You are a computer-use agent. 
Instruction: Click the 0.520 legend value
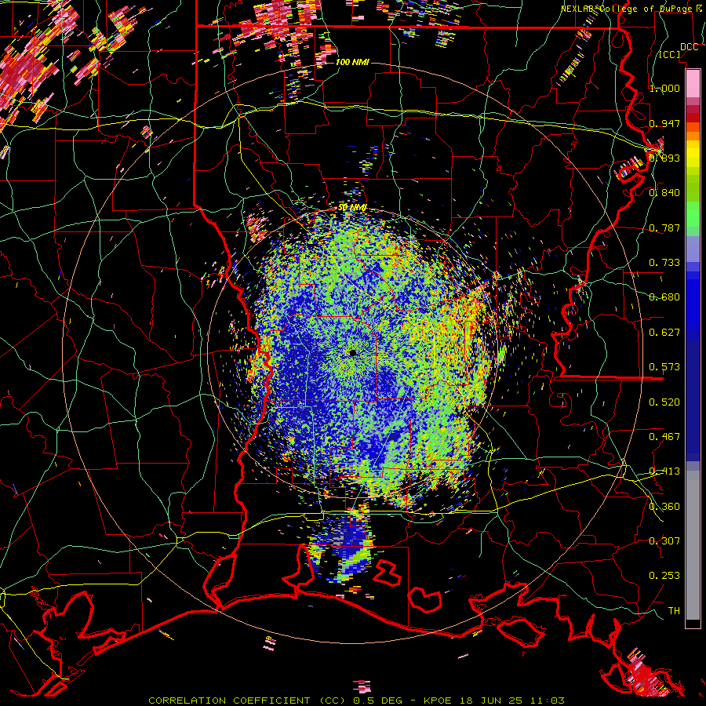[x=664, y=402]
